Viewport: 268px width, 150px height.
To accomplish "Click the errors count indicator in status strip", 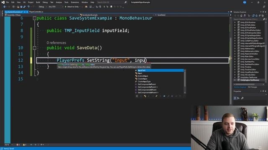I will coord(18,145).
